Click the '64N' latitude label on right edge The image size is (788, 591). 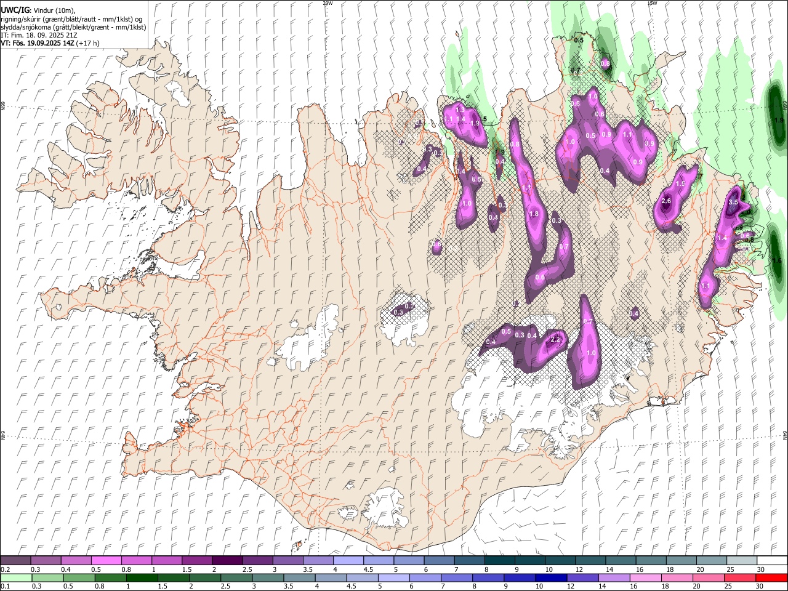click(785, 435)
